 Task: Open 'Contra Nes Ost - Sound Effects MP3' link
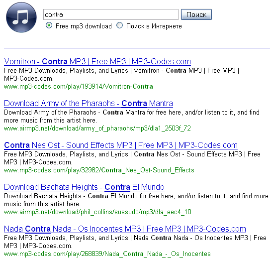pos(121,145)
